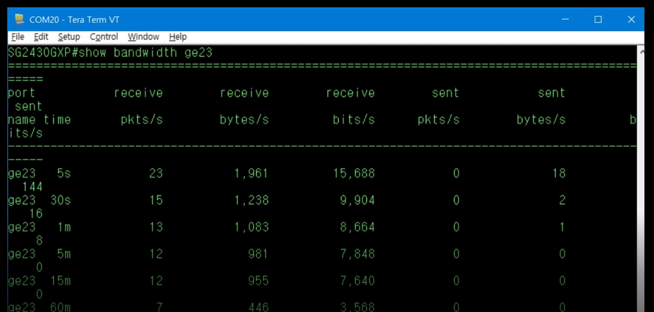The width and height of the screenshot is (654, 312).
Task: Open the Setup menu
Action: (x=69, y=37)
